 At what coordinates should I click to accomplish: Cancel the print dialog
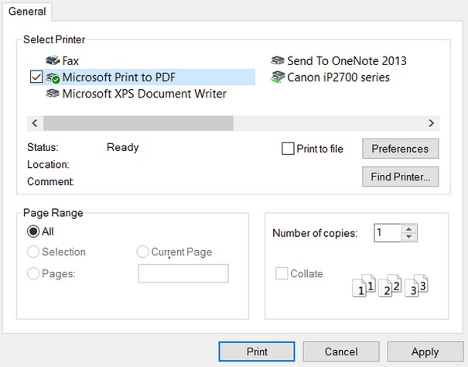[x=341, y=352]
